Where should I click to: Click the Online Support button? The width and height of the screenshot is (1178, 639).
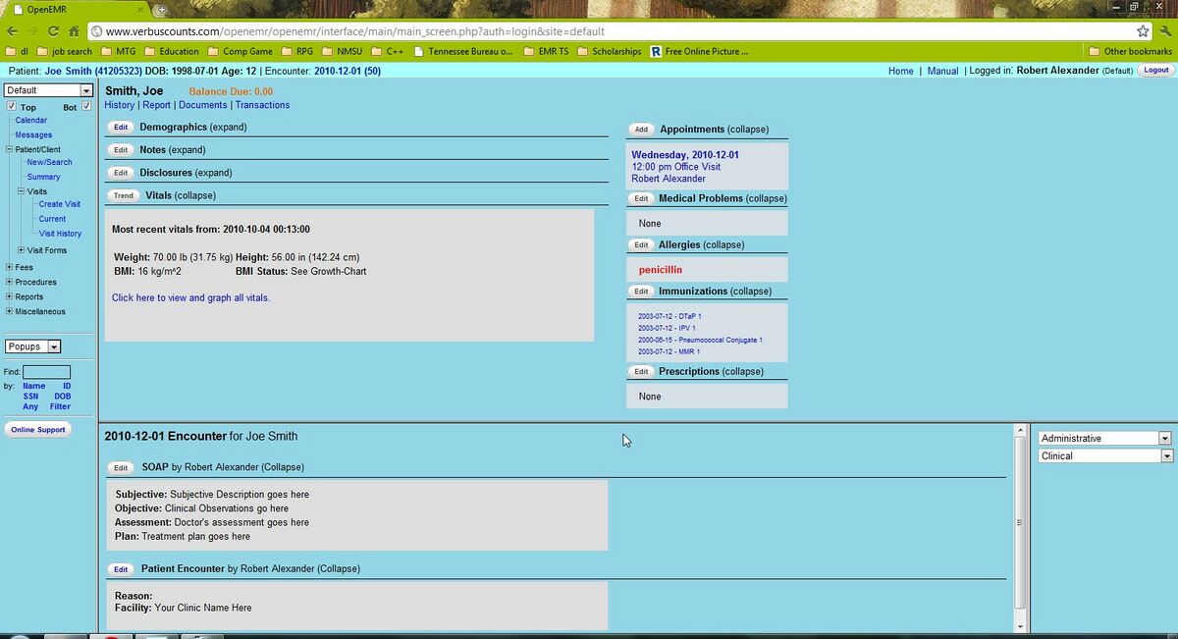(37, 429)
